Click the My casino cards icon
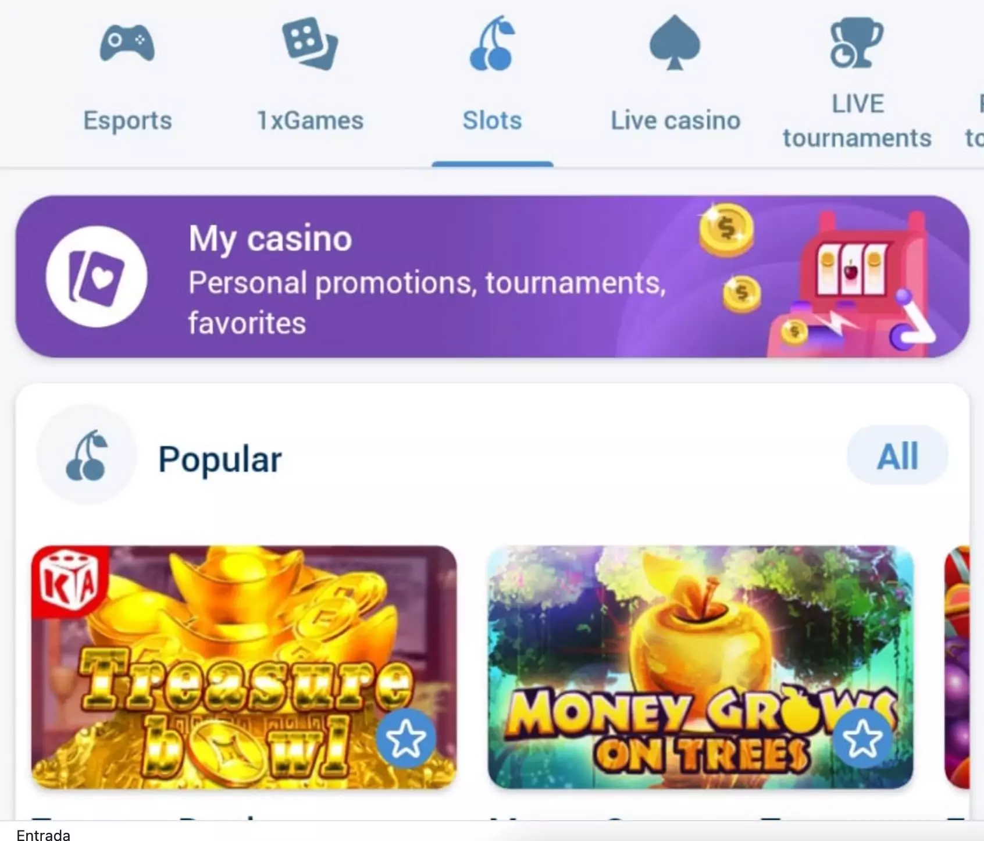This screenshot has height=841, width=984. coord(97,277)
